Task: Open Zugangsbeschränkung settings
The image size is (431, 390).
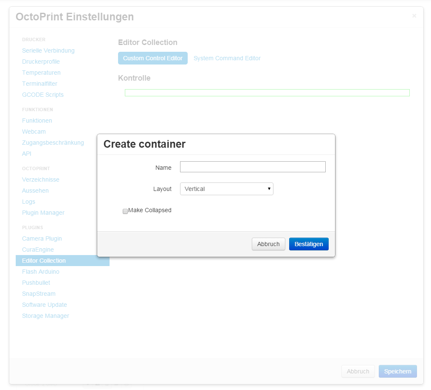Action: coord(53,143)
